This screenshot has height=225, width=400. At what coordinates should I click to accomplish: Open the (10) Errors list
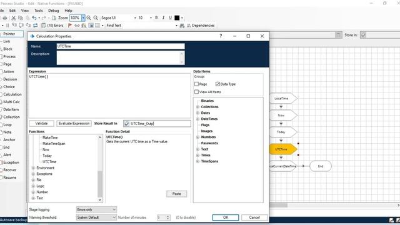(52, 25)
